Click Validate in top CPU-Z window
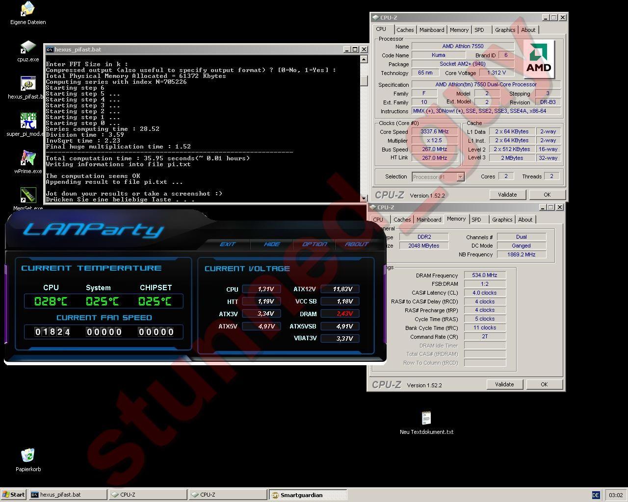Image resolution: width=628 pixels, height=502 pixels. click(507, 195)
